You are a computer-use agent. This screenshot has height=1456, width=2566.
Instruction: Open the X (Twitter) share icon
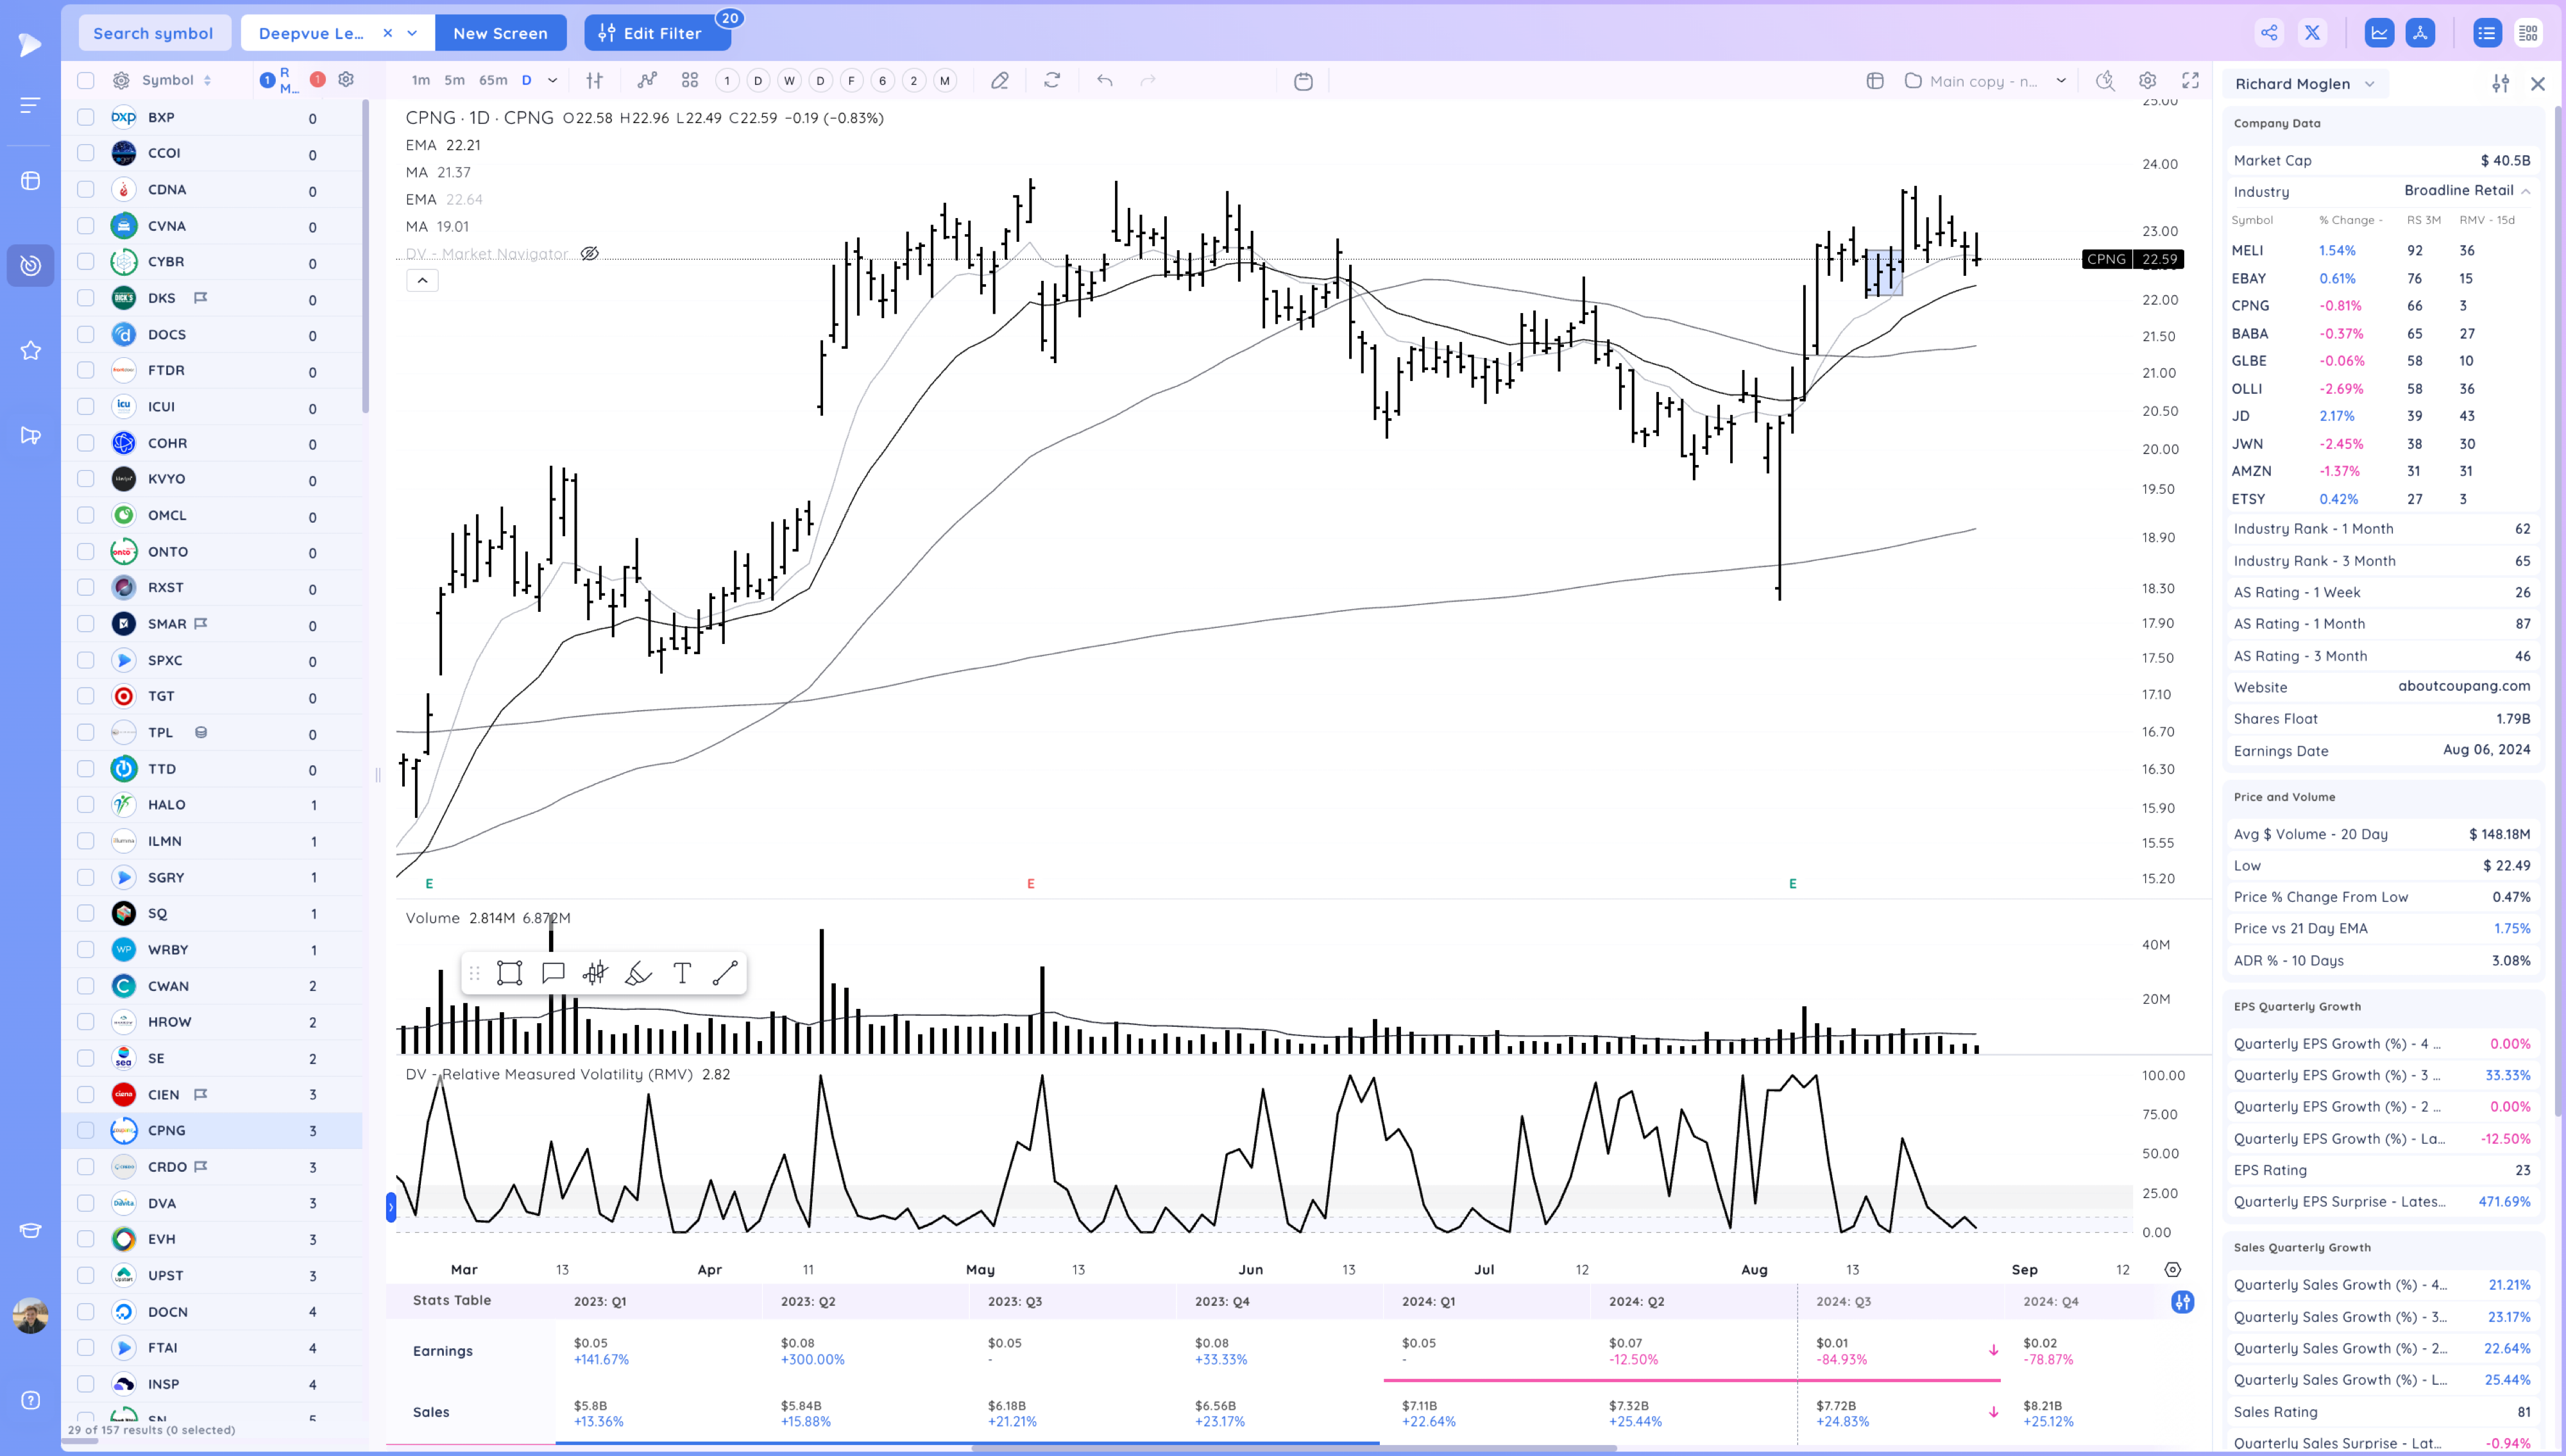(x=2312, y=33)
